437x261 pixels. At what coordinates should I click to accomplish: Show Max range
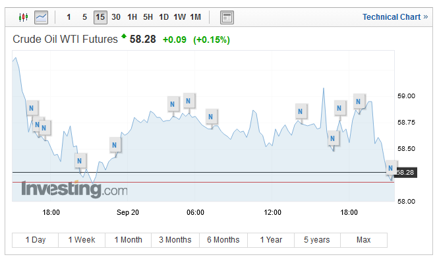pyautogui.click(x=364, y=240)
